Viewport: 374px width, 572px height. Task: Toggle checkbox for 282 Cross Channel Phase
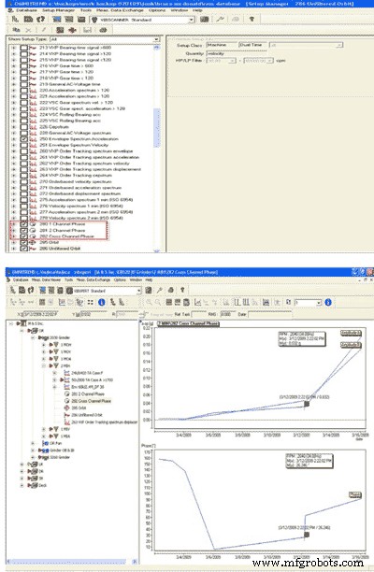[23, 236]
